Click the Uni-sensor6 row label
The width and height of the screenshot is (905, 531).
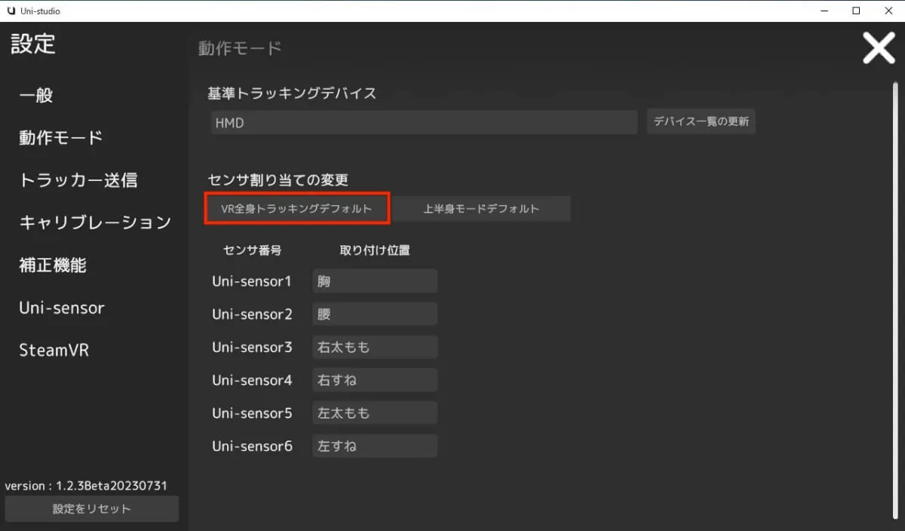(252, 446)
